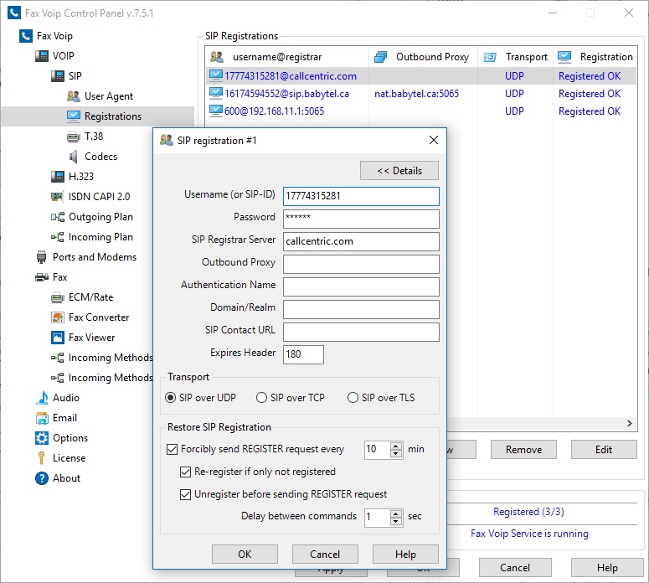The image size is (649, 583).
Task: Open the Fax Viewer tree item
Action: [x=91, y=338]
